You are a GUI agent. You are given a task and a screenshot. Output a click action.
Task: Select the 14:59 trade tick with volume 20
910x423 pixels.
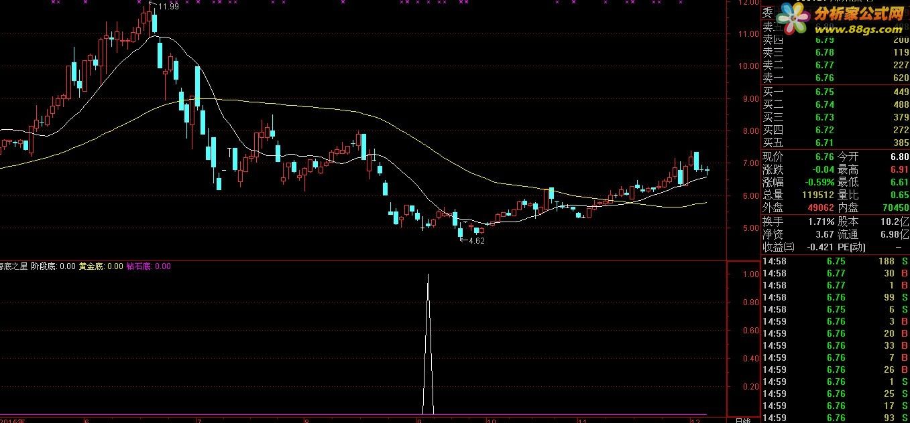[x=835, y=333]
